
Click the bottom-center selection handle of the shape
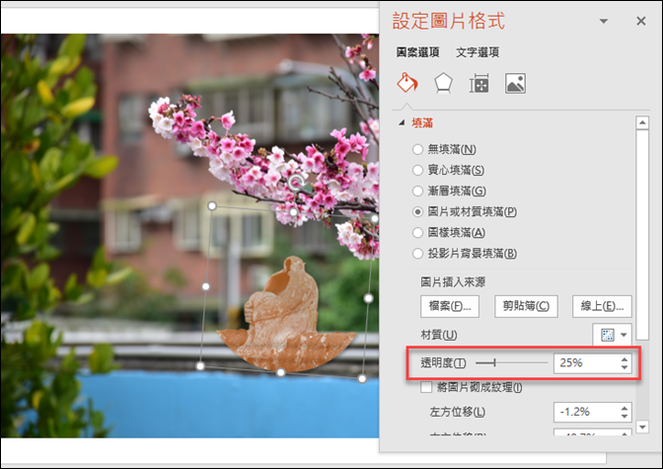point(281,372)
